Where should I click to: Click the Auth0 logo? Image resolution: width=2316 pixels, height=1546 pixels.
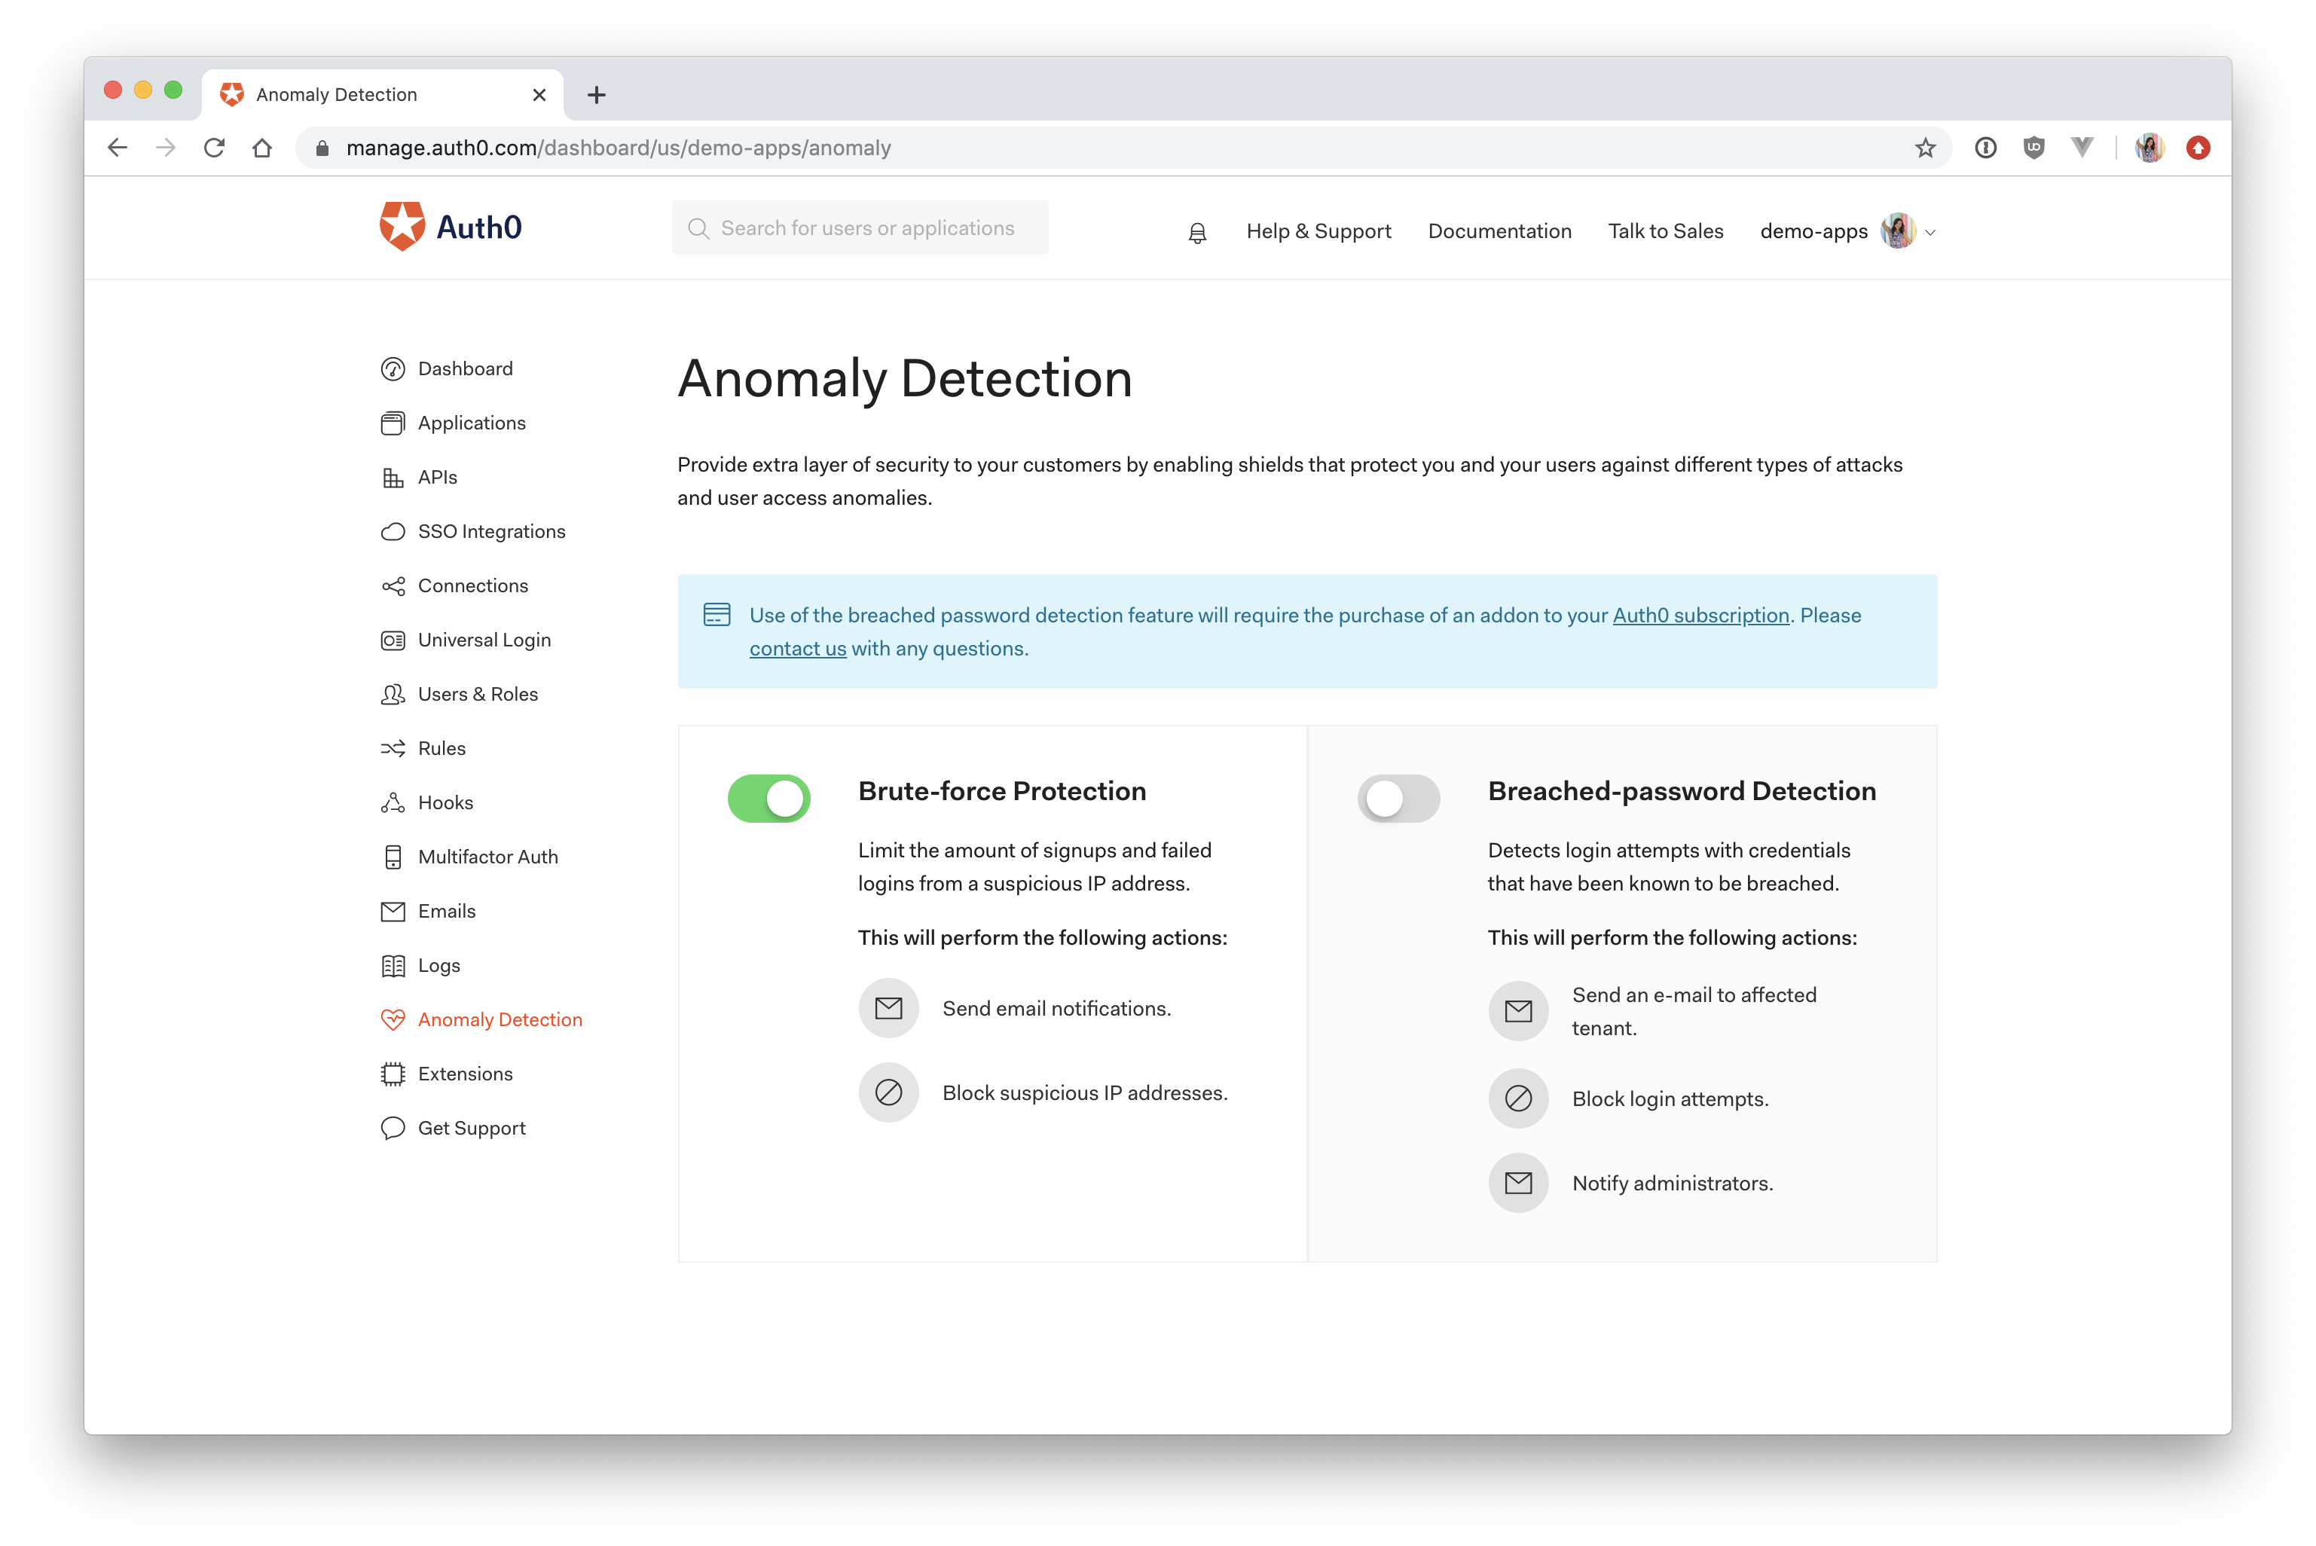pos(451,227)
